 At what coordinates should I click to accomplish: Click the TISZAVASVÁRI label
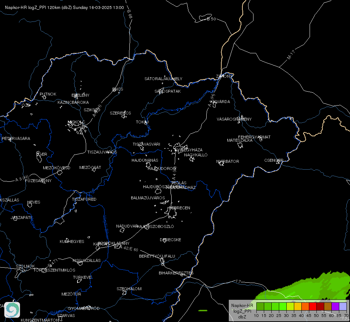pos(147,144)
